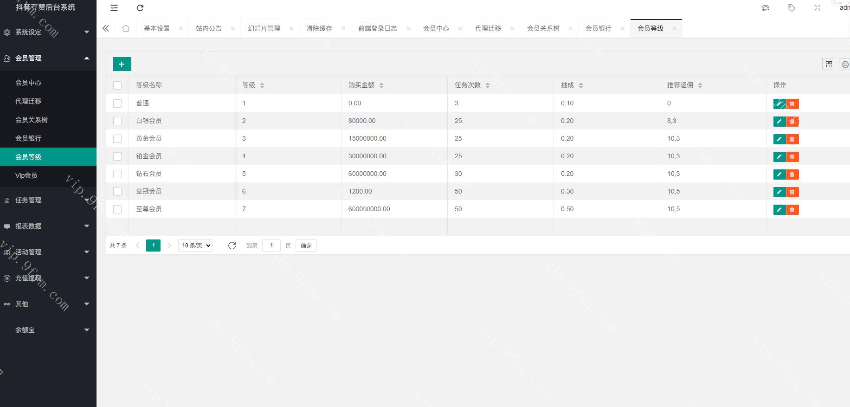This screenshot has width=850, height=407.
Task: Switch to the 会员银行 tab
Action: coord(598,28)
